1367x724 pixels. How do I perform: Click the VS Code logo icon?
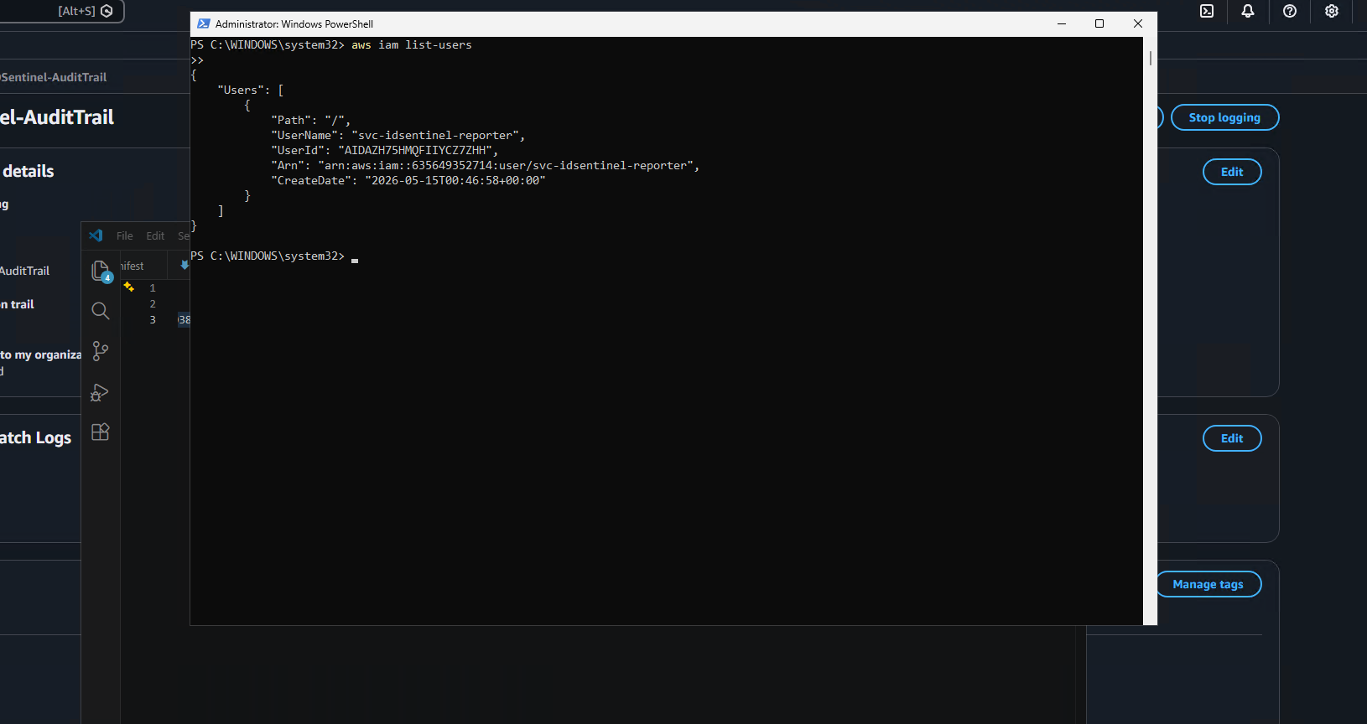(x=96, y=235)
